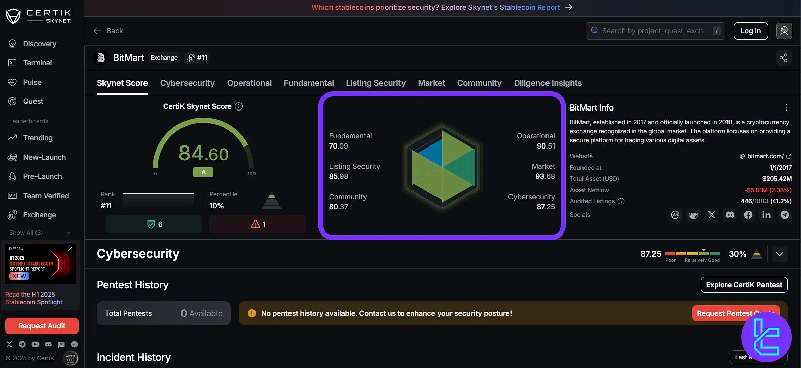801x368 pixels.
Task: Open BitMart's CoinGecko social link
Action: pos(694,215)
